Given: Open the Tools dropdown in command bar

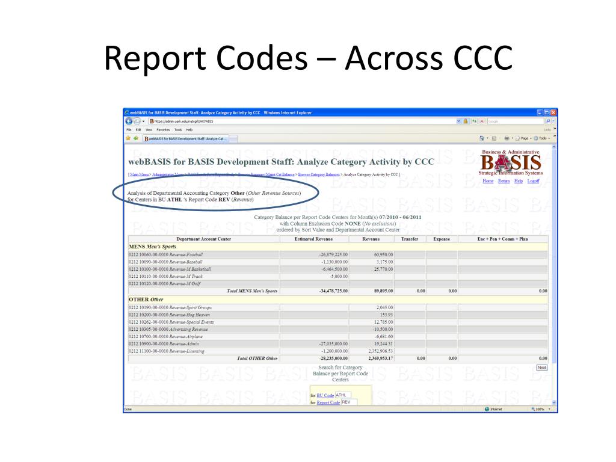Looking at the screenshot, I should 542,138.
